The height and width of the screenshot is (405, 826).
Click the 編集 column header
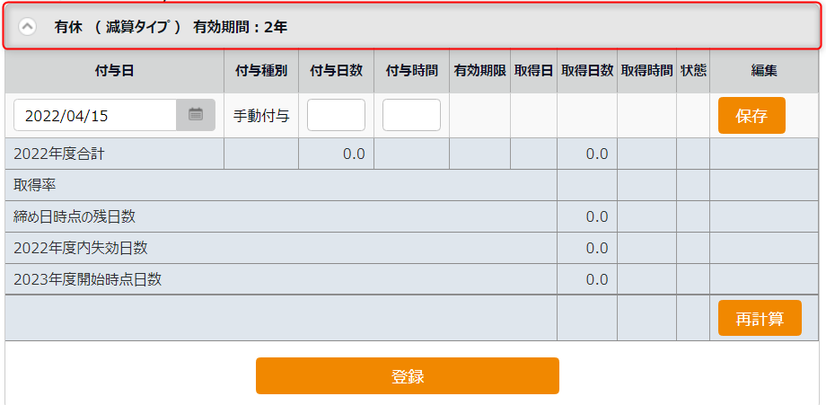click(764, 71)
